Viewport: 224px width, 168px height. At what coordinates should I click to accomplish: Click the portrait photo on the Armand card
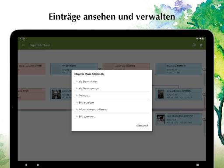(x=56, y=94)
